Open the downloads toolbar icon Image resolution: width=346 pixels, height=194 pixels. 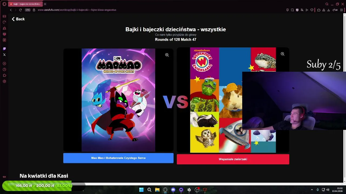(x=328, y=10)
